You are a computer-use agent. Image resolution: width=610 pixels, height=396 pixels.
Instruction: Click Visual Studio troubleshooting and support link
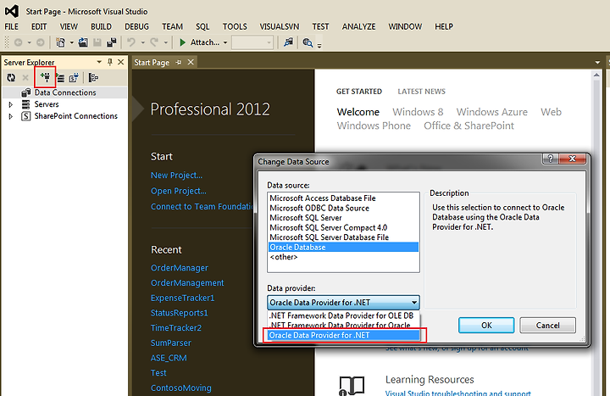tap(457, 393)
